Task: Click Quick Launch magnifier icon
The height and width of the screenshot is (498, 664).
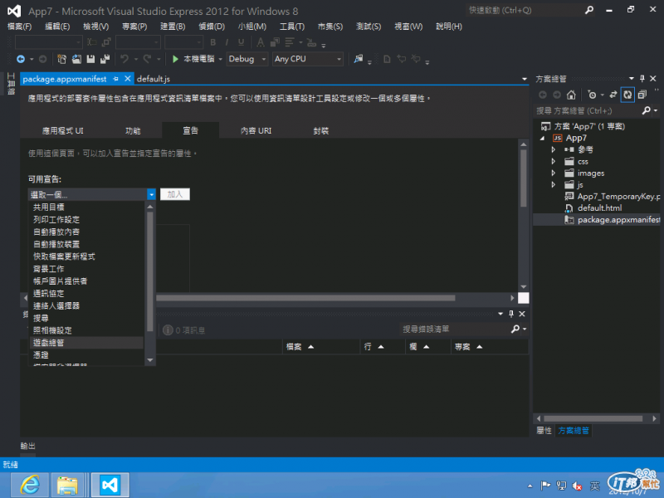Action: (x=589, y=10)
